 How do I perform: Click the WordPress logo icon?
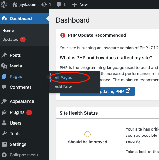click(4, 4)
